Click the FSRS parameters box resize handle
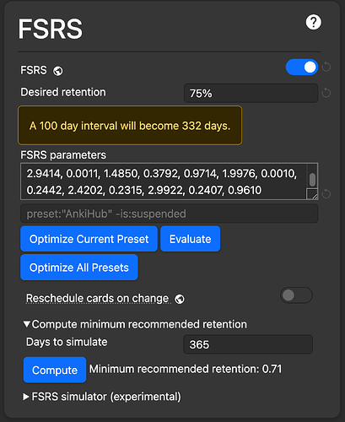345x422 pixels. click(312, 194)
